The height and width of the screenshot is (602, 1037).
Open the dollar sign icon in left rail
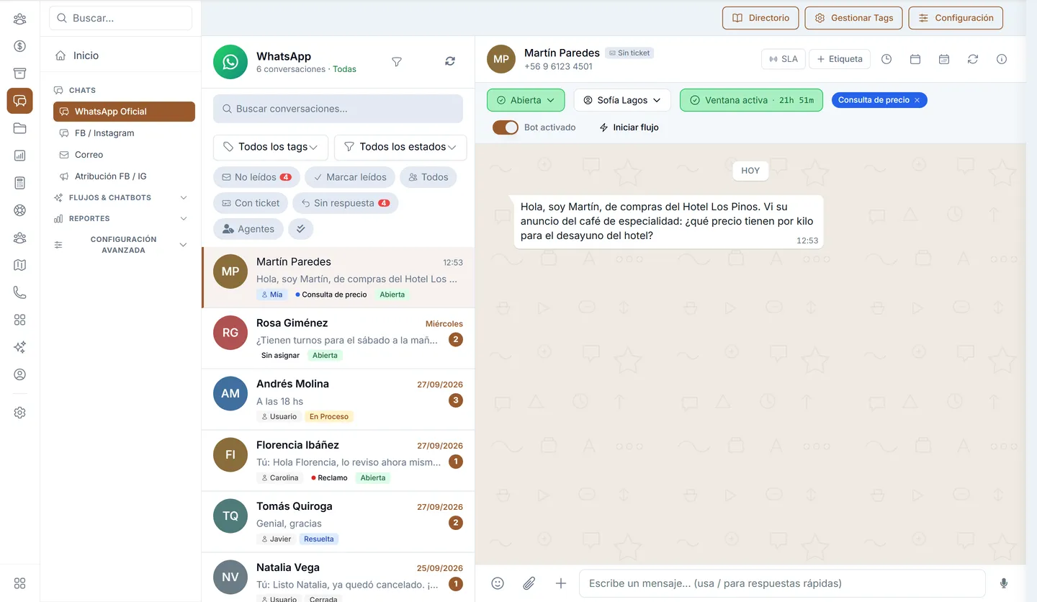click(x=19, y=46)
